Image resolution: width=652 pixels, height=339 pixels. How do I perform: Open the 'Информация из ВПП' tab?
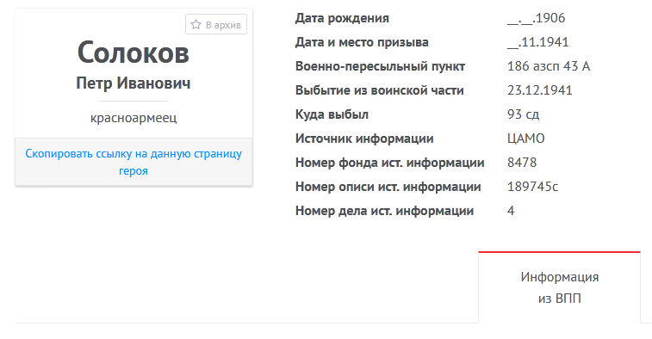559,287
